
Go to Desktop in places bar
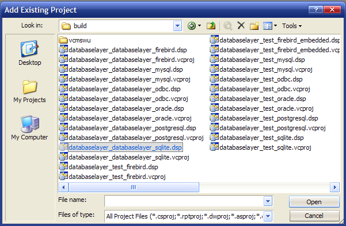pyautogui.click(x=29, y=53)
